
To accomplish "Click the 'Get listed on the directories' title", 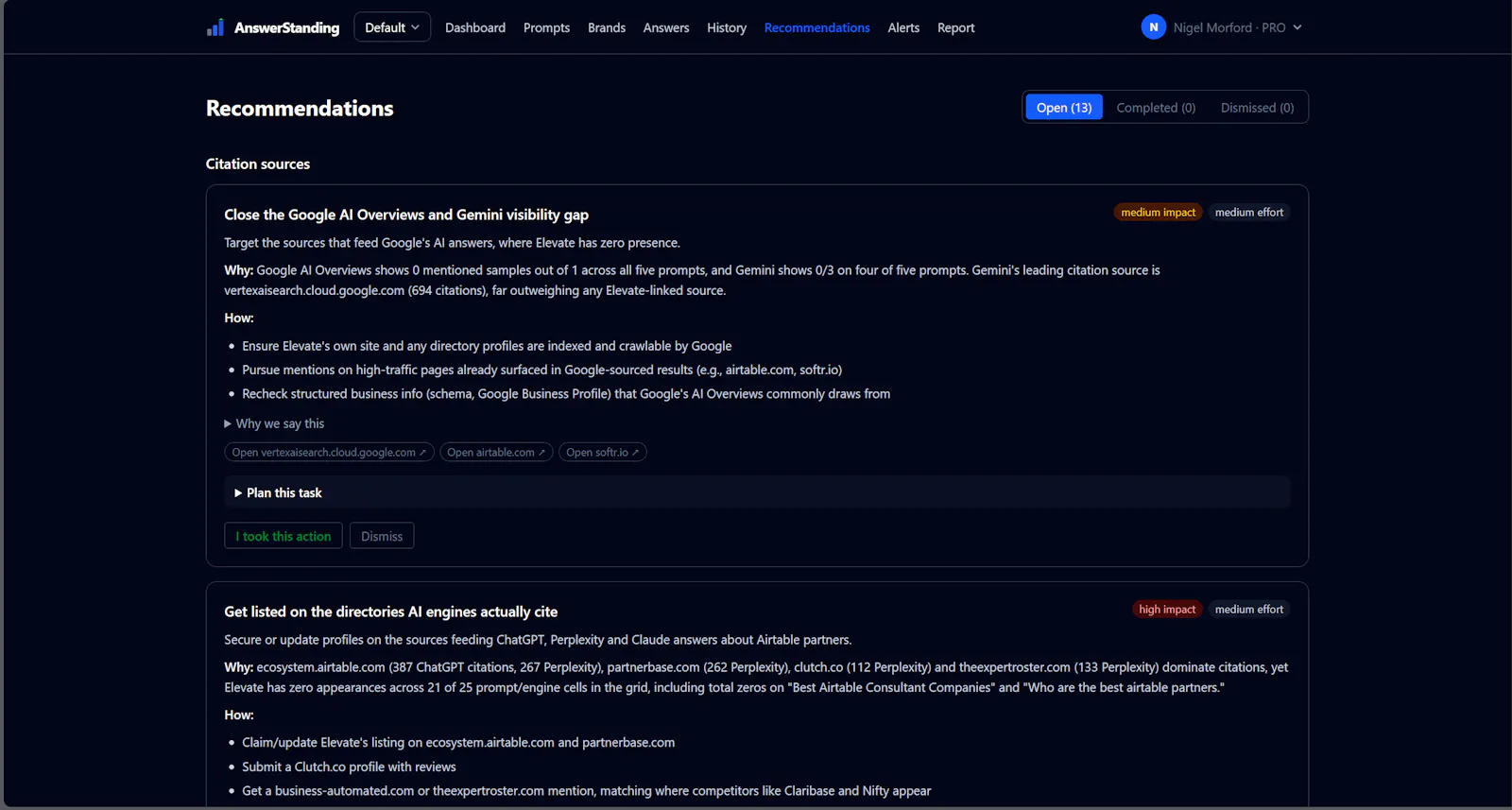I will tap(391, 612).
